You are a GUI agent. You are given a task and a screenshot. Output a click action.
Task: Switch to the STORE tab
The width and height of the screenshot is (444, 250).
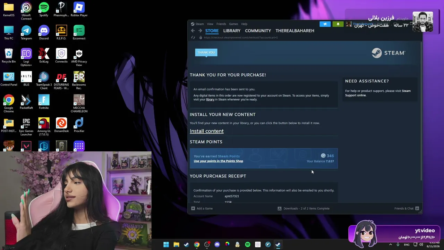coord(212,31)
